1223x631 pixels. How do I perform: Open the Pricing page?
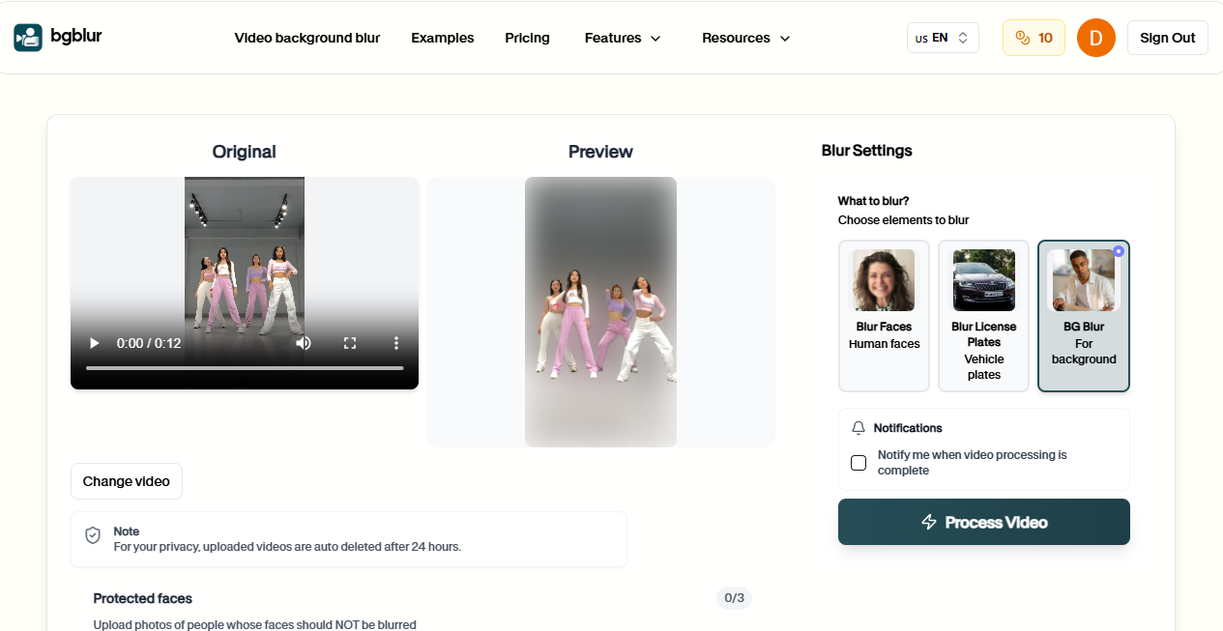527,38
